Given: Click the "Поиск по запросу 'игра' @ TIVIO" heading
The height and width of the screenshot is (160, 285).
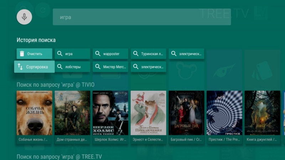Looking at the screenshot, I should 56,85.
